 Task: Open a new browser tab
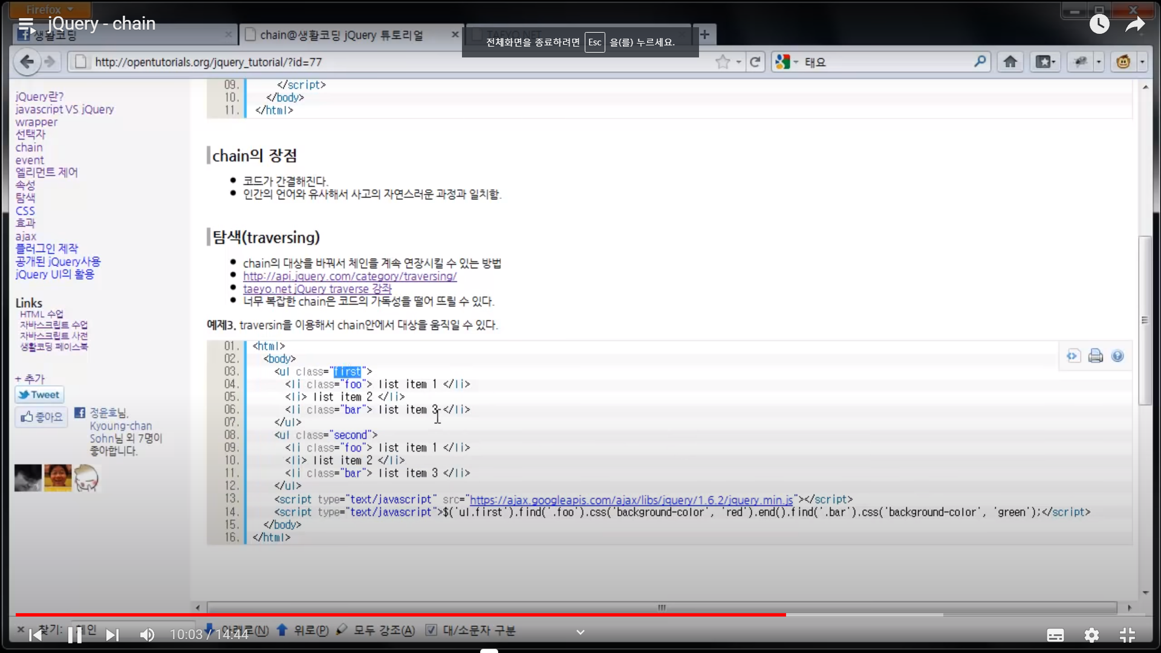pos(704,34)
